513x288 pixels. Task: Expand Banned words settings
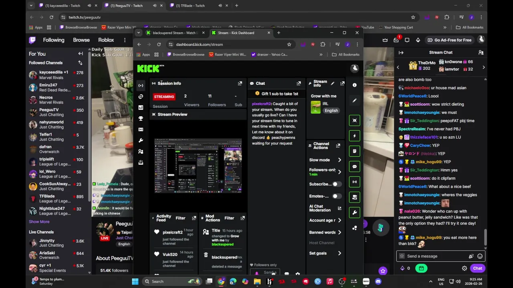pyautogui.click(x=339, y=232)
